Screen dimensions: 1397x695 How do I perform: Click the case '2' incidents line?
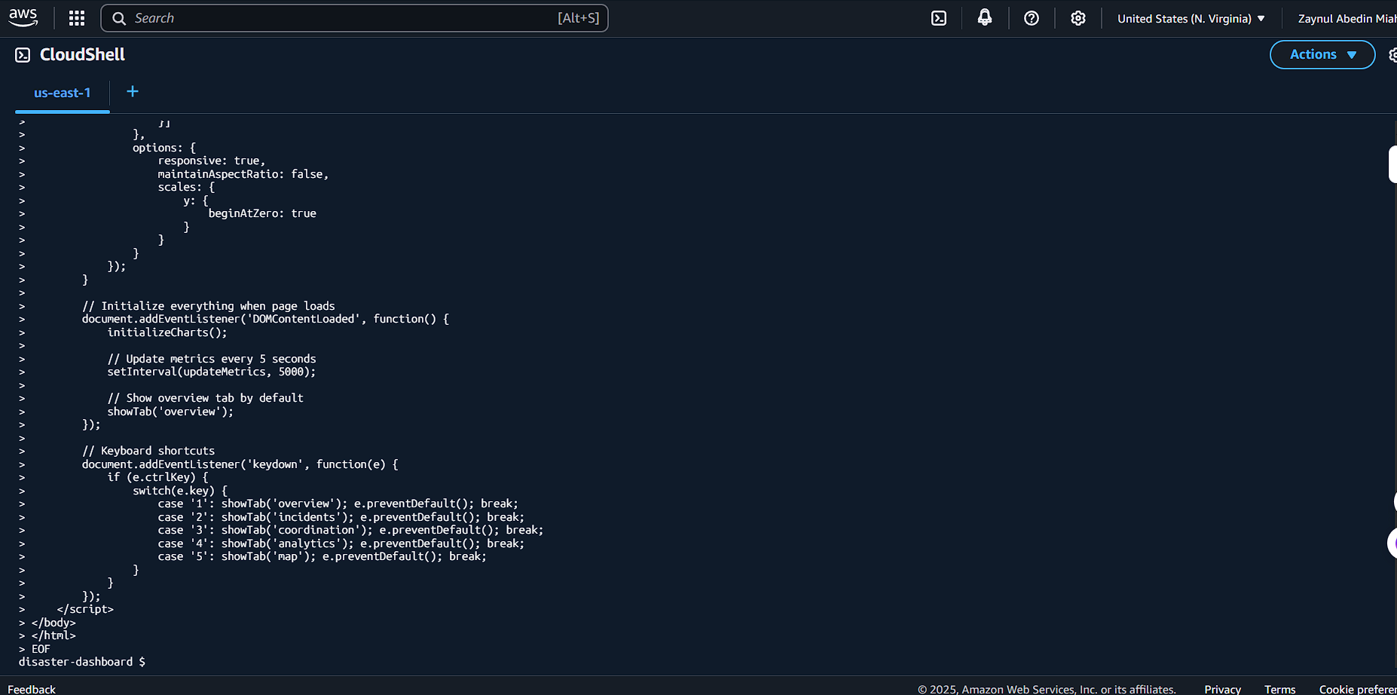point(341,517)
